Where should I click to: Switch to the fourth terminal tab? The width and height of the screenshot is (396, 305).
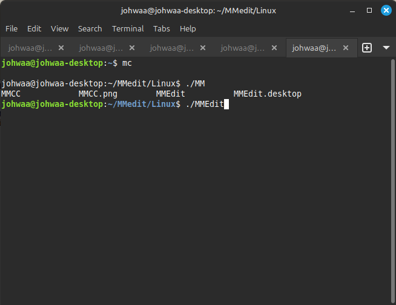(242, 48)
